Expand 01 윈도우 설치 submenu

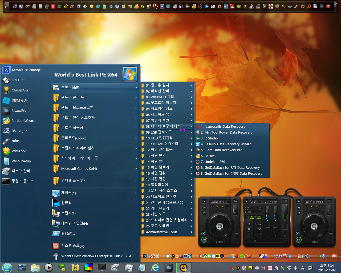[x=167, y=85]
